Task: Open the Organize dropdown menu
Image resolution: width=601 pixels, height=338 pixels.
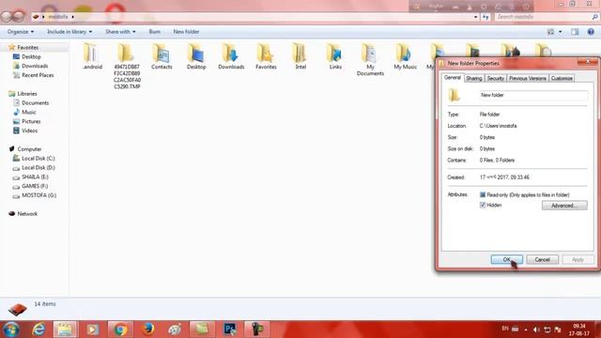Action: tap(21, 32)
